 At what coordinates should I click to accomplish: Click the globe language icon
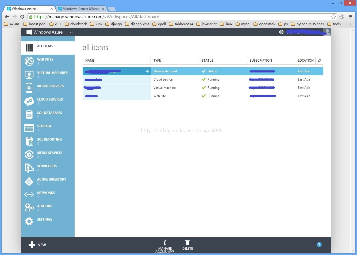pyautogui.click(x=281, y=32)
